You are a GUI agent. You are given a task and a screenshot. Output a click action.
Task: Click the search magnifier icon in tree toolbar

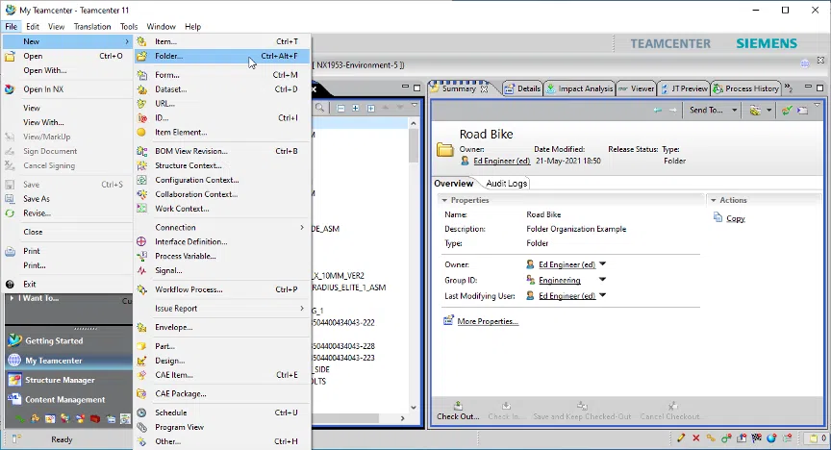tap(319, 108)
